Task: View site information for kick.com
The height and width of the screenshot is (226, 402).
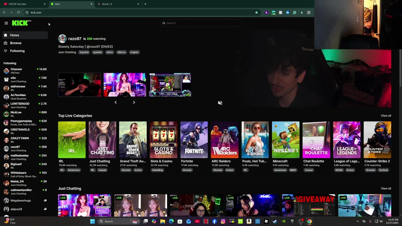Action: (x=27, y=13)
